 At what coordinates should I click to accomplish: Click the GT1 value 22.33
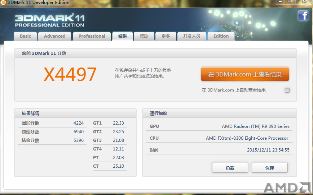click(118, 123)
